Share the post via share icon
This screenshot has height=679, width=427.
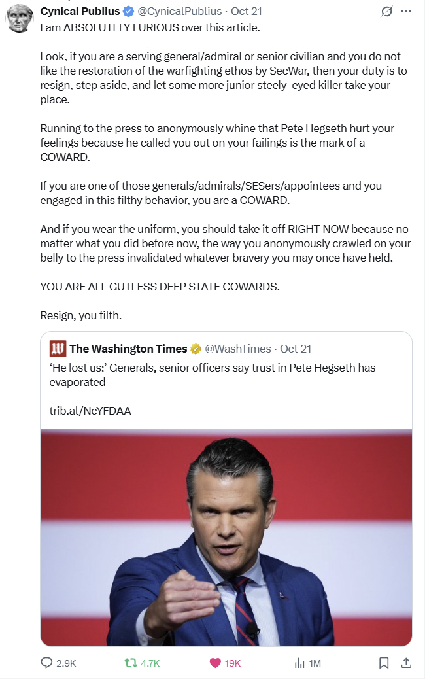405,663
